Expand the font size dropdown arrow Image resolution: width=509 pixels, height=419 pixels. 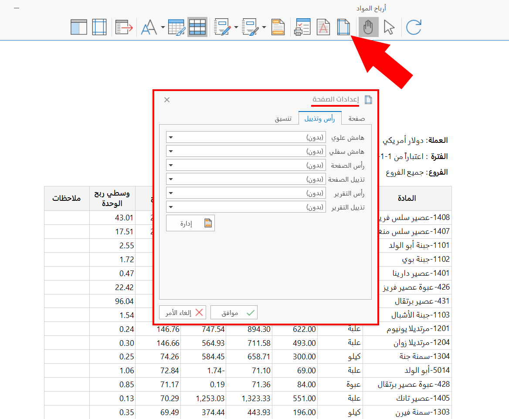tap(163, 27)
